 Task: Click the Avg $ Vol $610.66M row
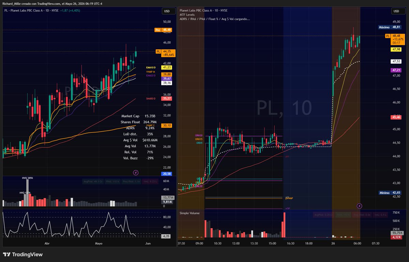pos(140,140)
